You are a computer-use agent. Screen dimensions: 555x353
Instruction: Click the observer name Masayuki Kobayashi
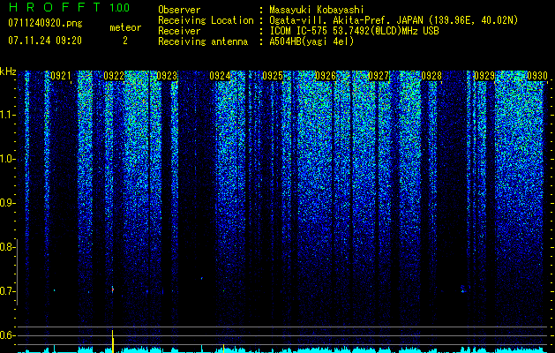point(317,10)
